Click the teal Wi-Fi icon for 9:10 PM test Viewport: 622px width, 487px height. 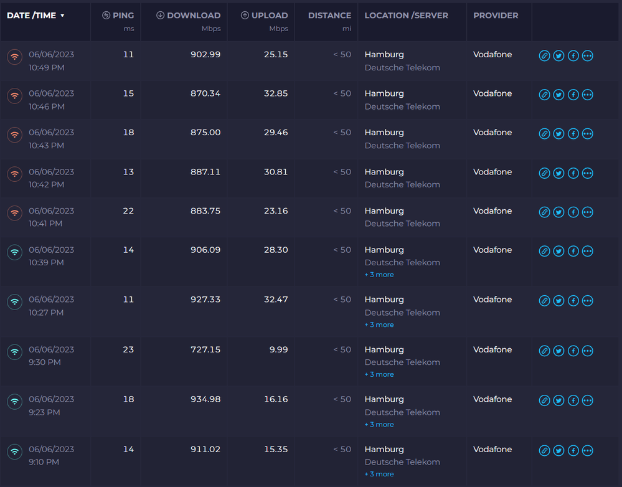[15, 452]
